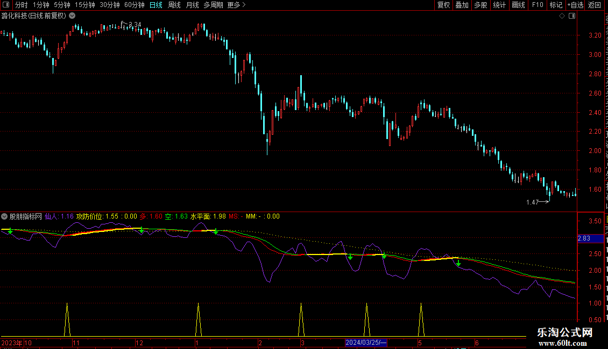Screen dimensions: 608x349
Task: Toggle the sidebar panel icon at top-left
Action: click(x=6, y=5)
